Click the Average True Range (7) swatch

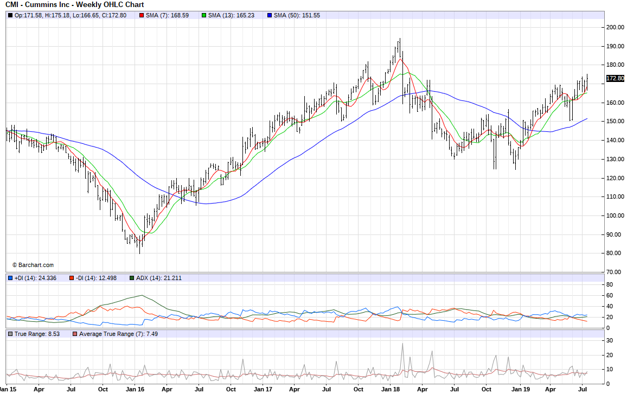[75, 334]
